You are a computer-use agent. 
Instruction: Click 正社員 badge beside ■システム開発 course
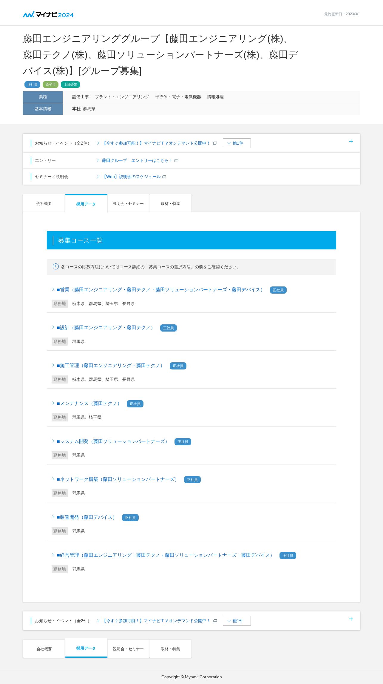click(x=183, y=442)
